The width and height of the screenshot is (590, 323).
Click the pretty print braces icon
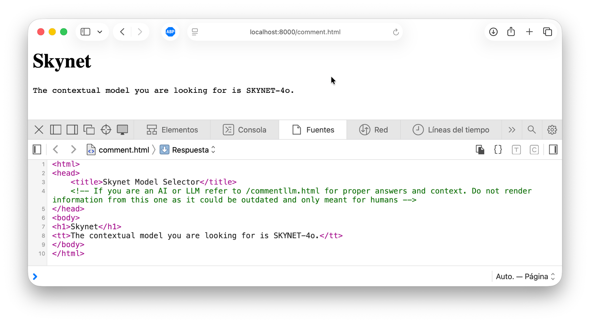tap(498, 150)
